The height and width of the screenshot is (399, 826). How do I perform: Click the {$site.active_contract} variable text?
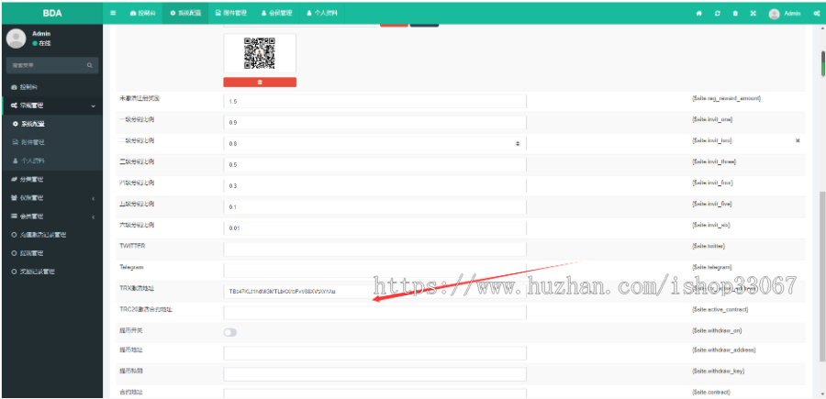[720, 309]
